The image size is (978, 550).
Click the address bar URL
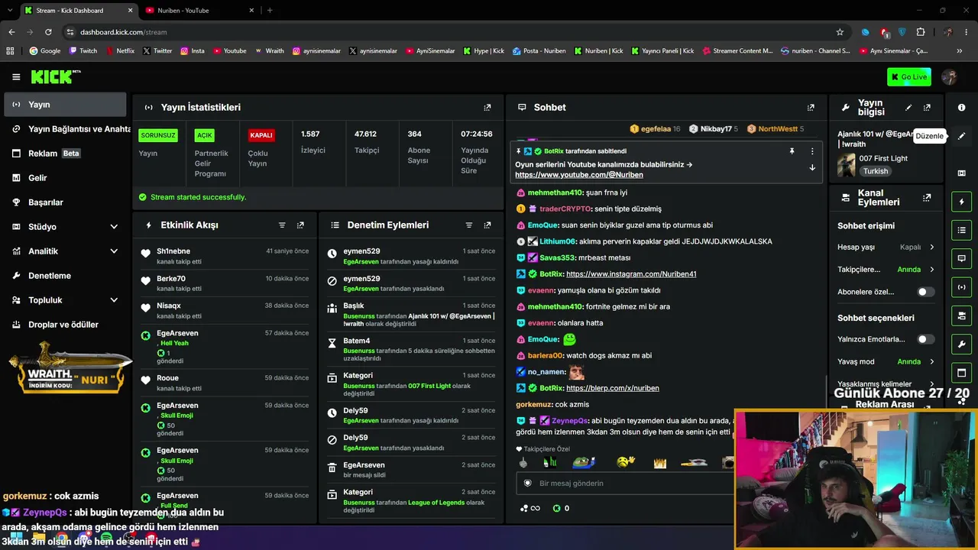tap(123, 32)
